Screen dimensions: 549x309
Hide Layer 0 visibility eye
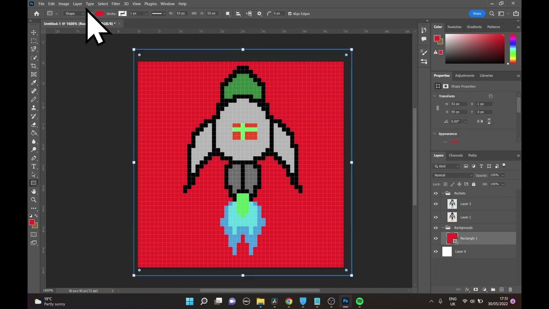[436, 251]
